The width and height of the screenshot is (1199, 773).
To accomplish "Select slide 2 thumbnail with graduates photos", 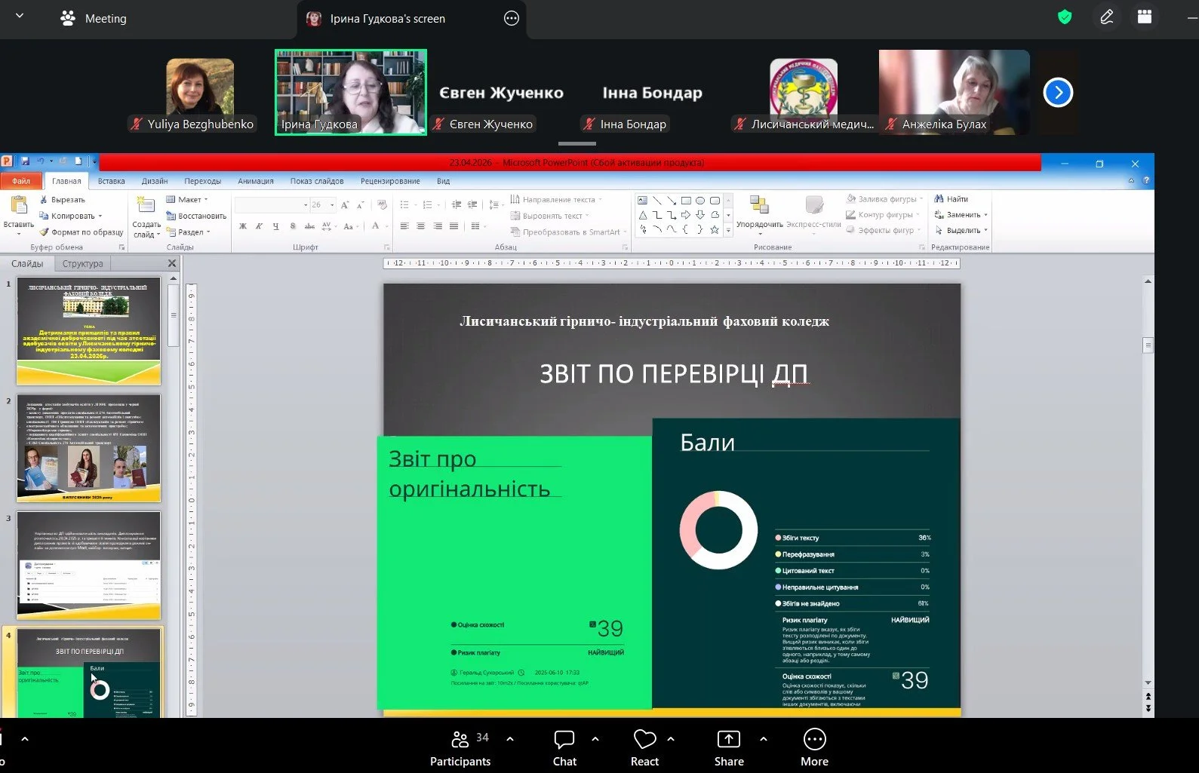I will click(89, 448).
